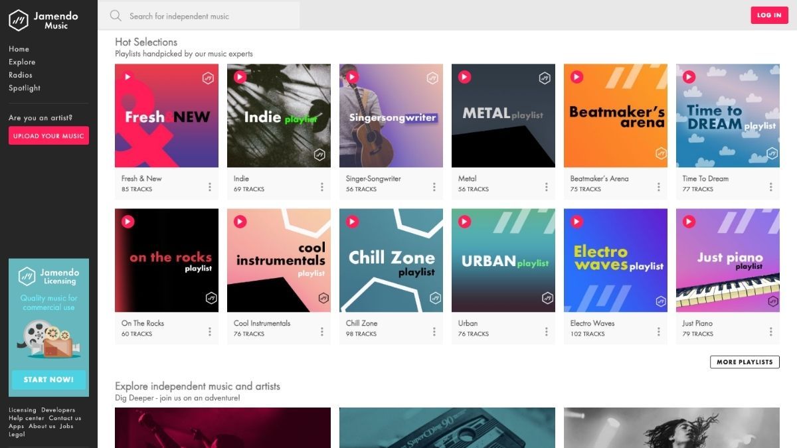
Task: Click the Log In button
Action: [x=769, y=15]
